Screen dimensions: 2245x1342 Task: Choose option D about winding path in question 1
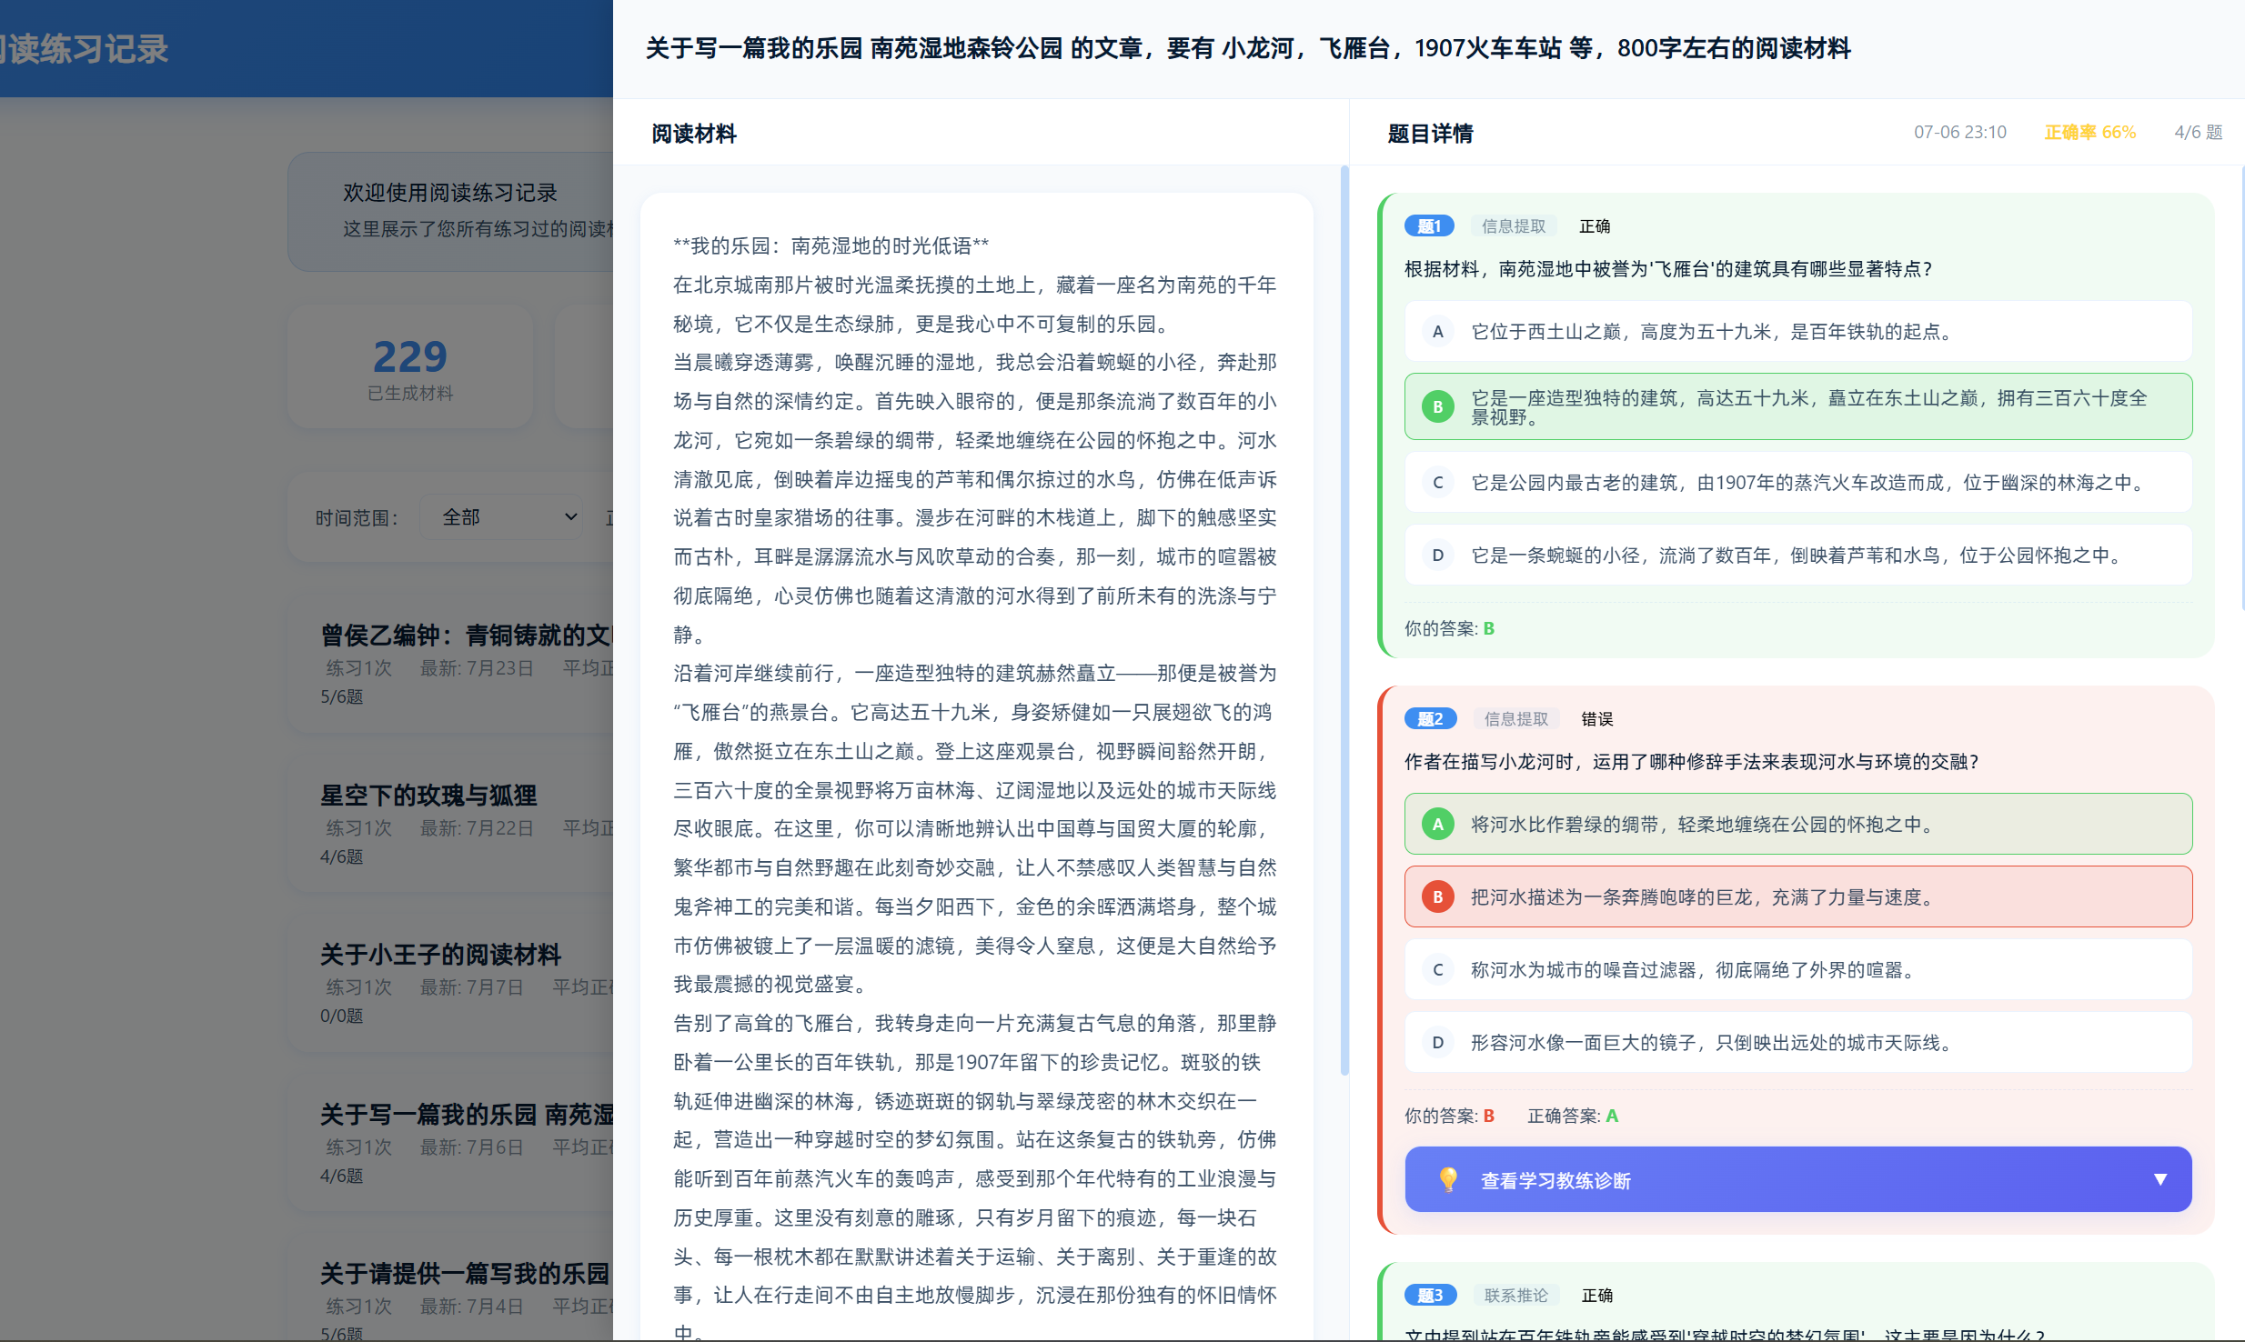[1797, 556]
